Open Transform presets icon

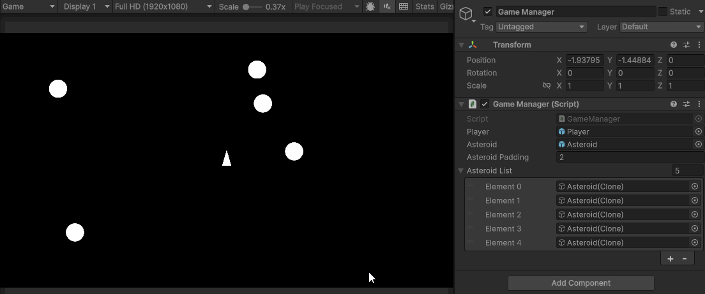pos(686,45)
